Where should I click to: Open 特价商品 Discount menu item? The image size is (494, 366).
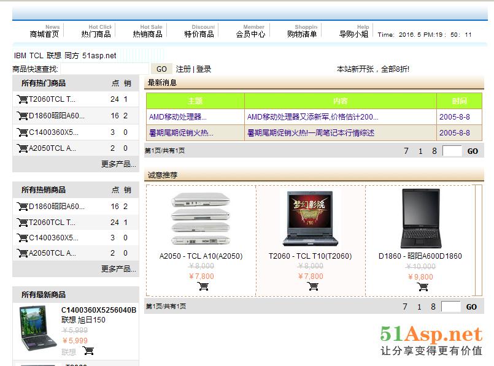click(199, 31)
